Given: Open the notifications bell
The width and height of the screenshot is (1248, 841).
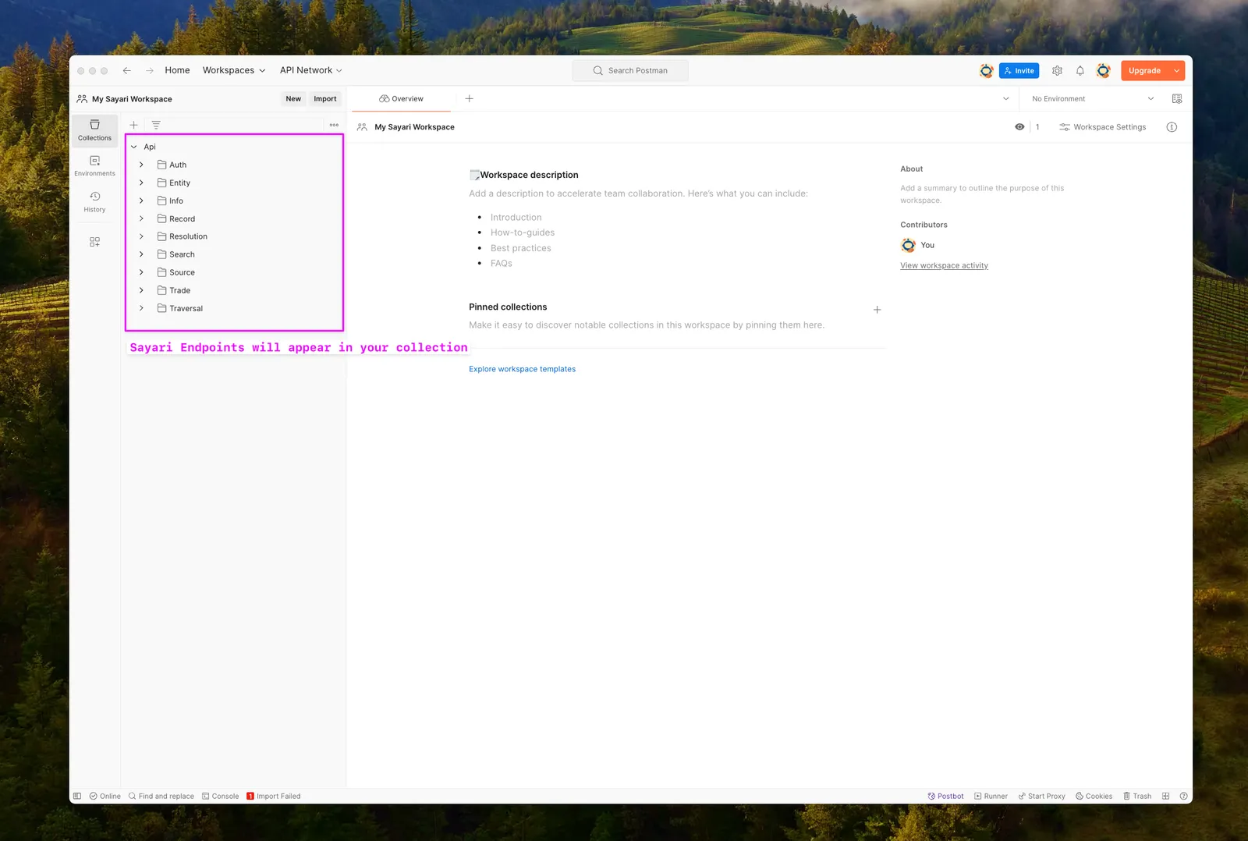Looking at the screenshot, I should pos(1080,70).
